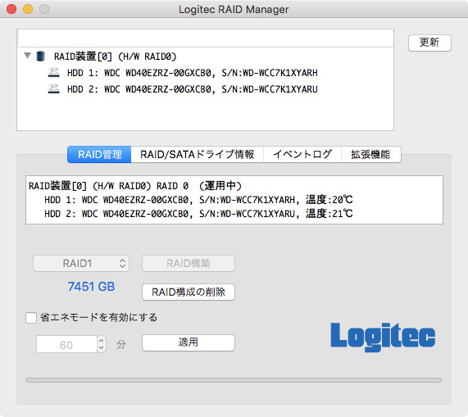Click the 7451 GB capacity text
Image resolution: width=468 pixels, height=417 pixels.
click(91, 287)
